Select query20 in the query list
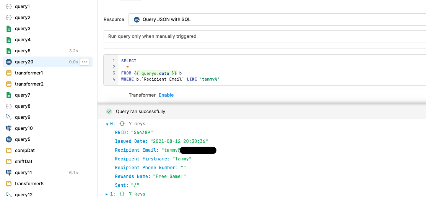426x199 pixels. click(47, 62)
